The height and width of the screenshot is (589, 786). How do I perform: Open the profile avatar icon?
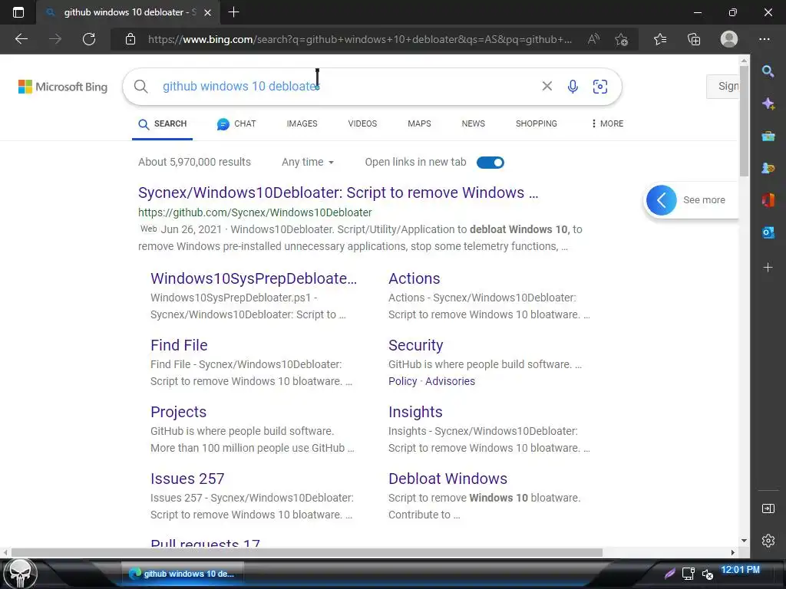pyautogui.click(x=729, y=39)
